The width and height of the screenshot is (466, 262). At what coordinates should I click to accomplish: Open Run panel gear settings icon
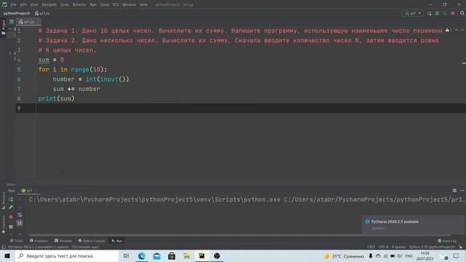pyautogui.click(x=454, y=191)
